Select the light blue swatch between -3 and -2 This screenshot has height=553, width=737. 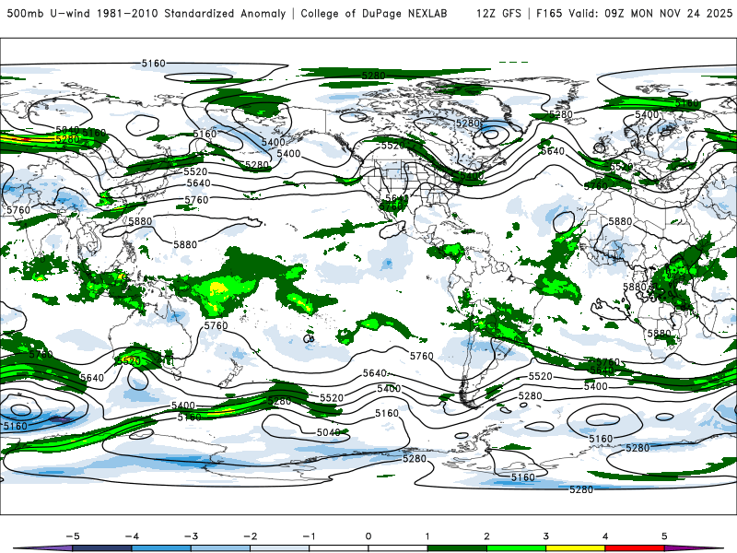(220, 548)
